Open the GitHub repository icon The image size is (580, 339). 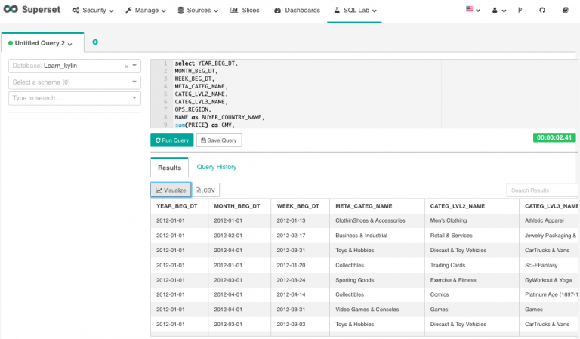(x=541, y=11)
